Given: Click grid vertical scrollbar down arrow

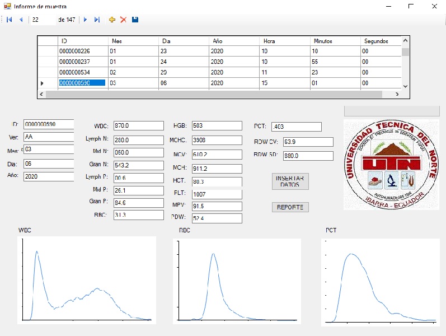Looking at the screenshot, I should [x=405, y=86].
